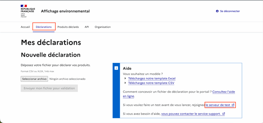Click the 'Affichage environnemental' site title
Screen dimensions: 263x123
click(65, 11)
